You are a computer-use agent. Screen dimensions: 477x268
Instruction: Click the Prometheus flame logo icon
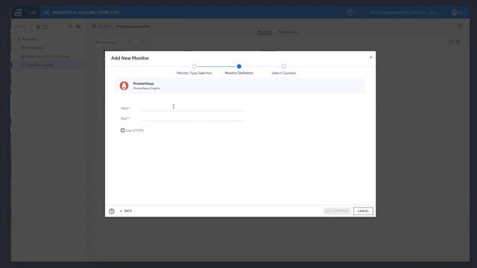pyautogui.click(x=124, y=86)
